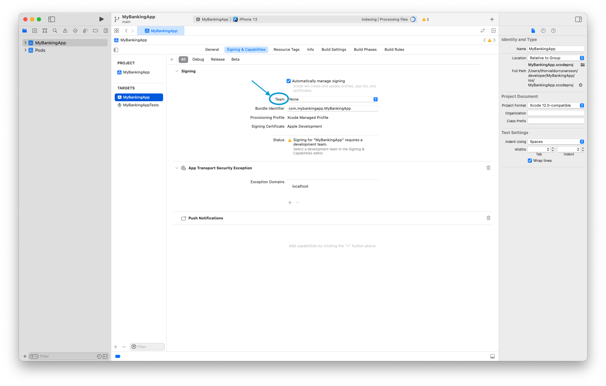Open the debug navigator

click(85, 31)
